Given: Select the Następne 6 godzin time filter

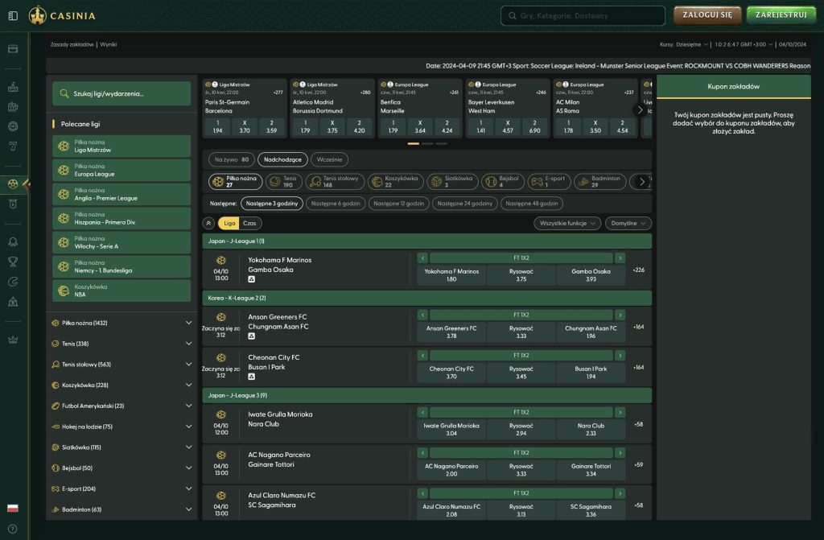Looking at the screenshot, I should pos(335,204).
